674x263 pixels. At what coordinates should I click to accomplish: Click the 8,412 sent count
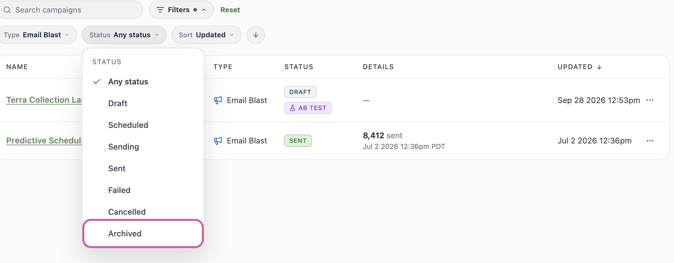coord(383,135)
